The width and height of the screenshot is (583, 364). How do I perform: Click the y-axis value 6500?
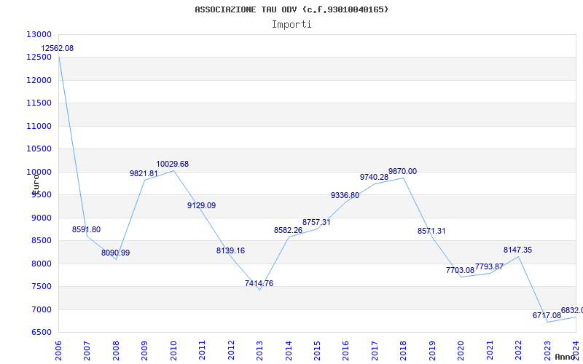[41, 333]
